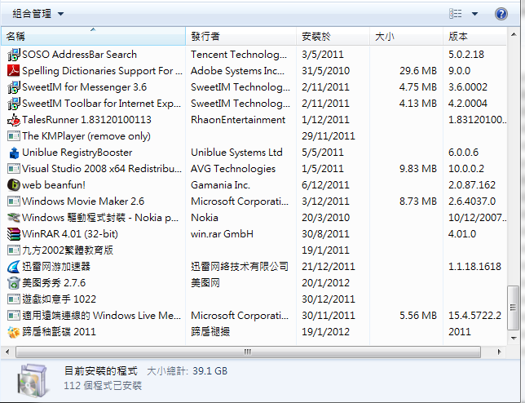The width and height of the screenshot is (525, 403).
Task: Click the 9.83 MB size cell
Action: [418, 169]
